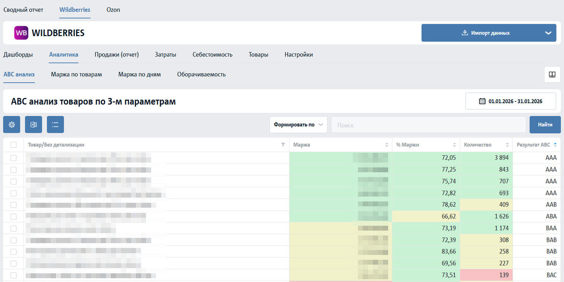Open the Затраты section
Viewport: 564px width, 282px height.
point(165,54)
